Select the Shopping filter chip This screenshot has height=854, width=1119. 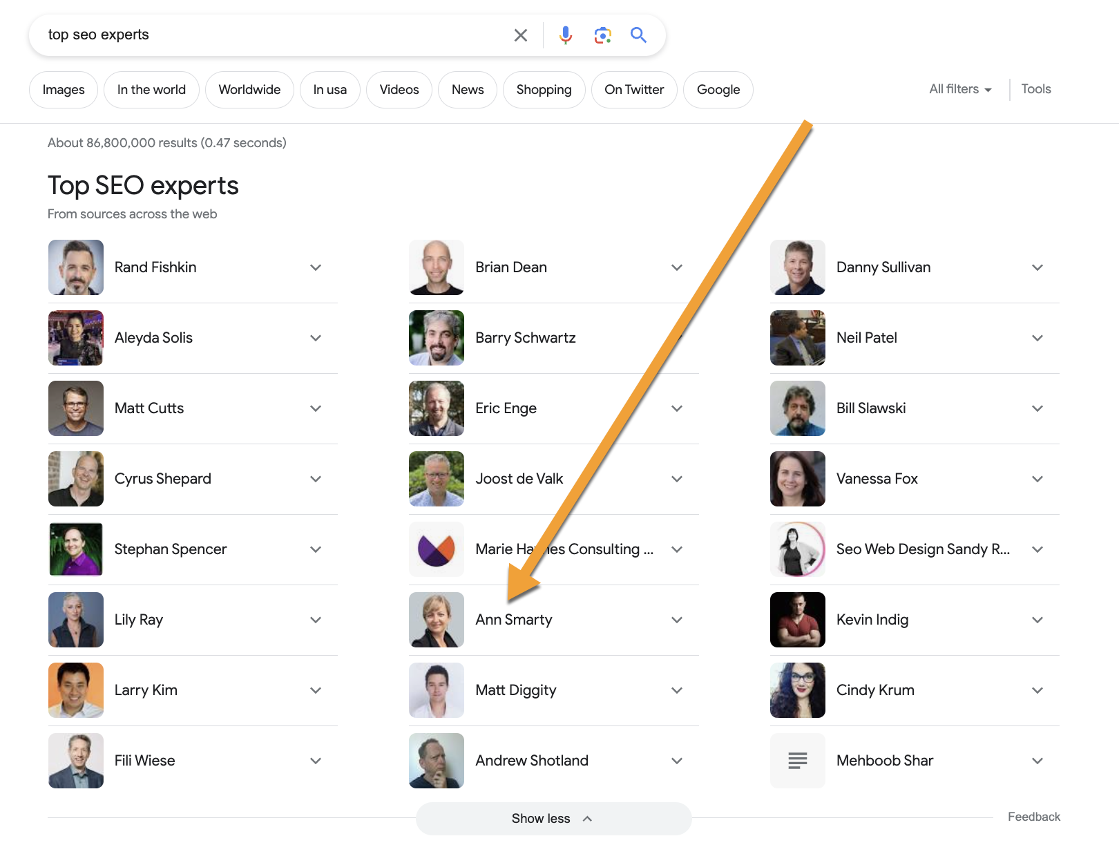click(544, 90)
